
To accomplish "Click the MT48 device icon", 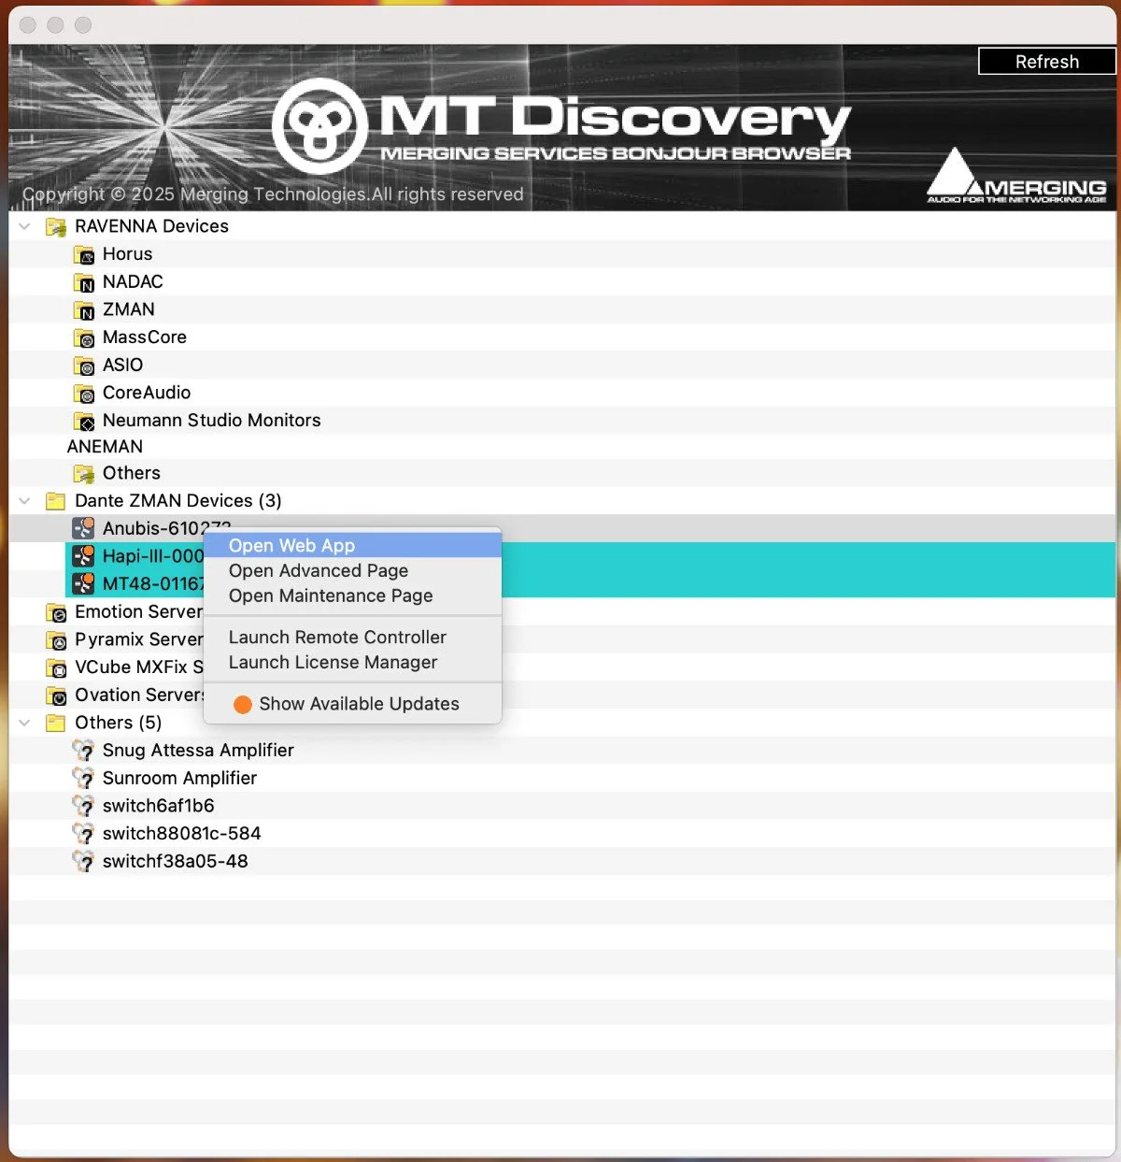I will [x=84, y=584].
